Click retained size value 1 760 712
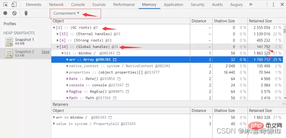Viewport: 286px width, 138px height. tap(262, 60)
